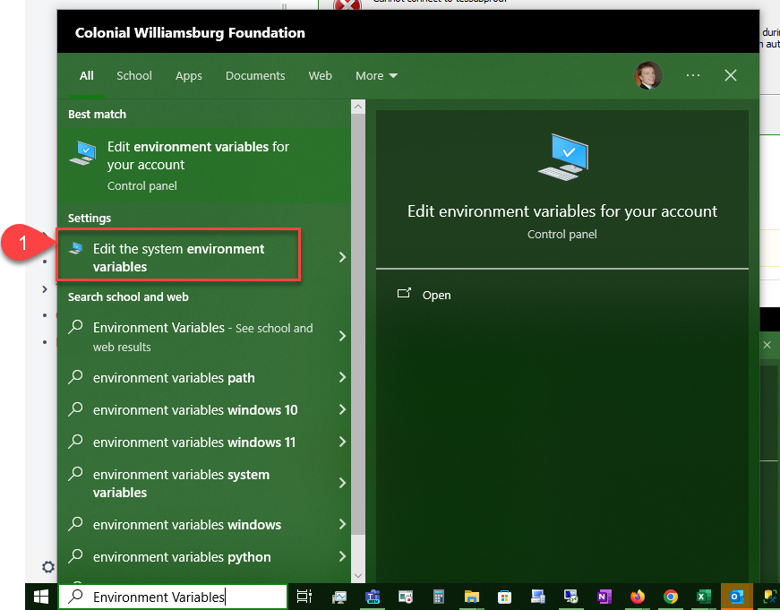Open Microsoft Store from the taskbar
780x610 pixels.
pos(504,596)
